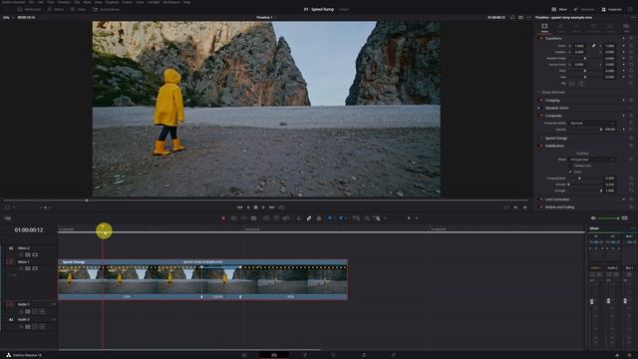Link zoom width and height chain icon
The width and height of the screenshot is (638, 359).
click(x=594, y=46)
